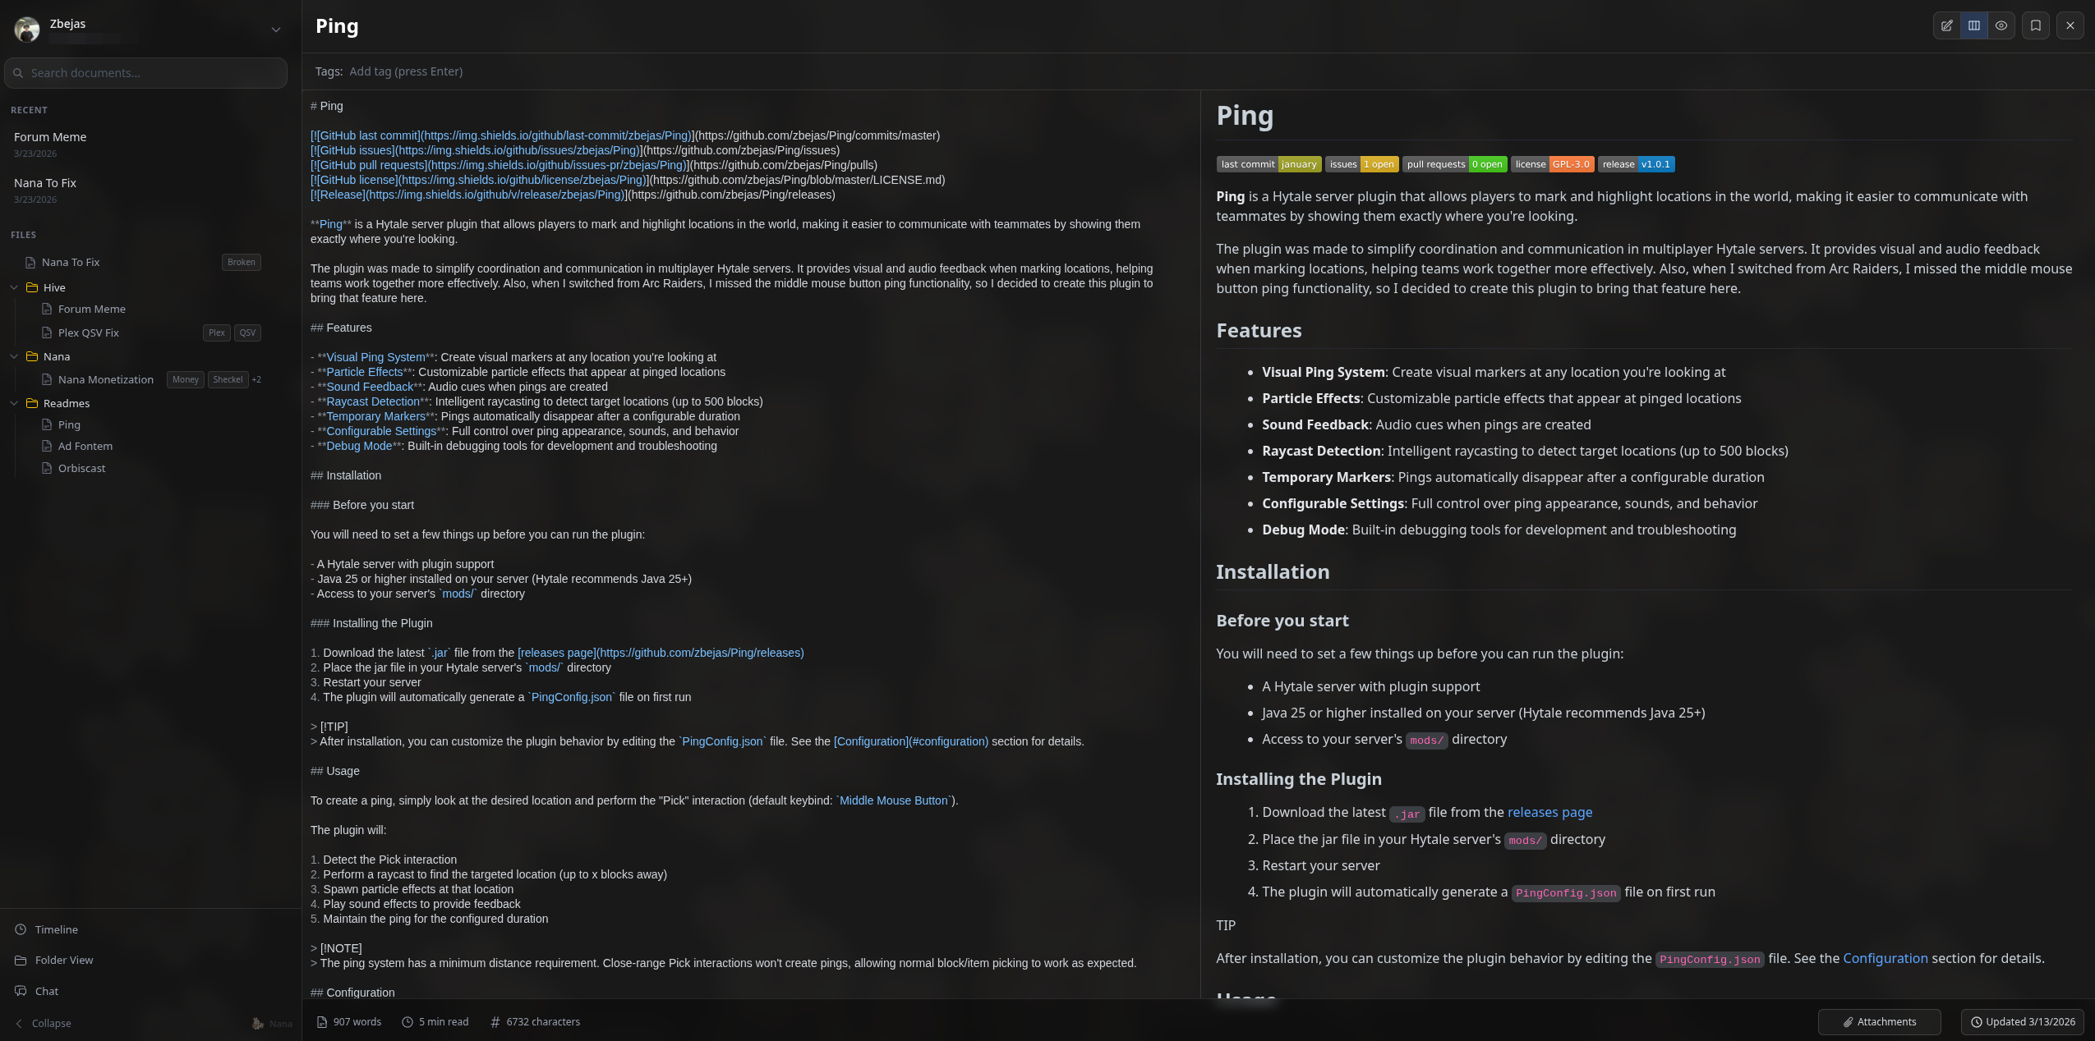Screen dimensions: 2095x1041
Task: Switch to edit-only mode pencil icon
Action: coord(1946,25)
